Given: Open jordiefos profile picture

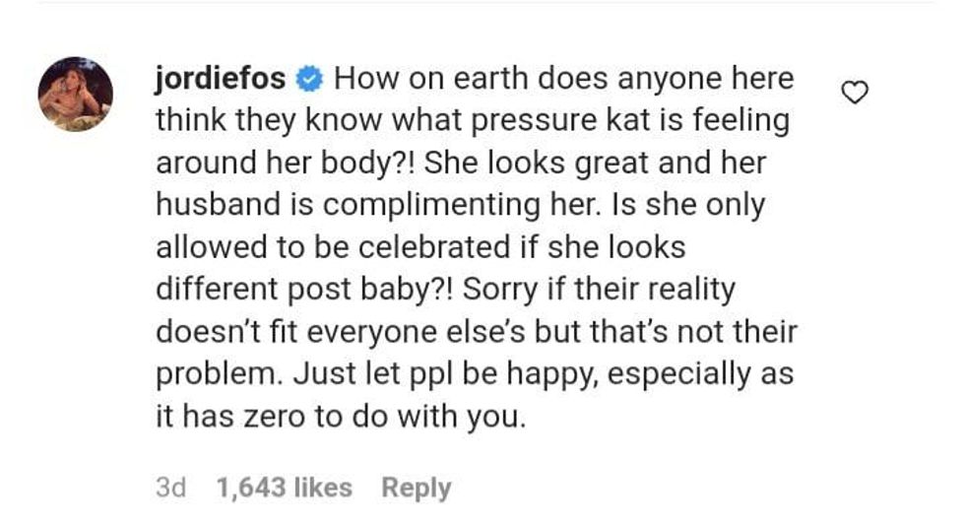Looking at the screenshot, I should (x=75, y=94).
